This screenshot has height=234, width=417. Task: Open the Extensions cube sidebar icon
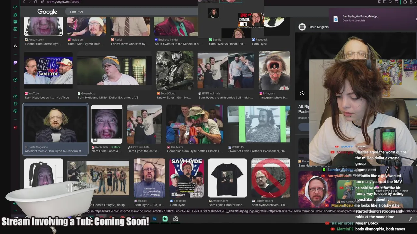pos(15,104)
